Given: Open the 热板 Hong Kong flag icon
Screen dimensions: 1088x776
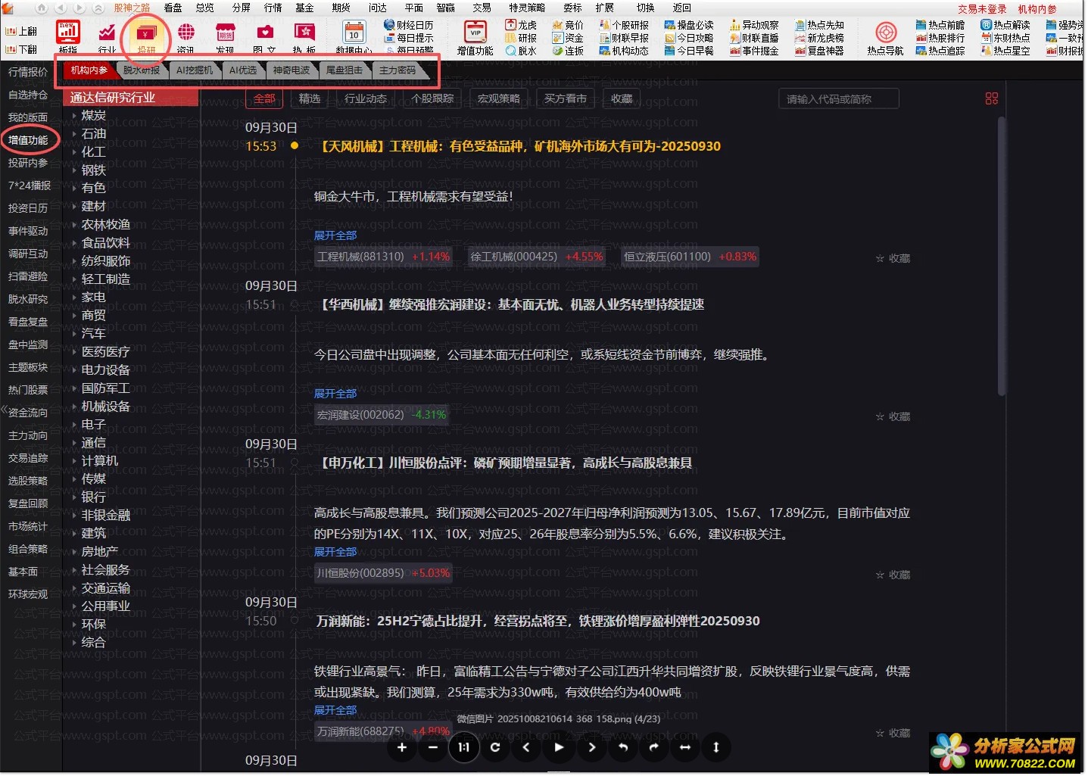Looking at the screenshot, I should point(304,36).
